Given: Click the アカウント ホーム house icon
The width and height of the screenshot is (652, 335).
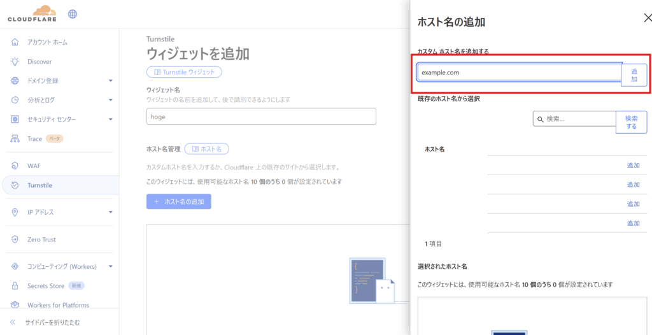Looking at the screenshot, I should coord(15,42).
